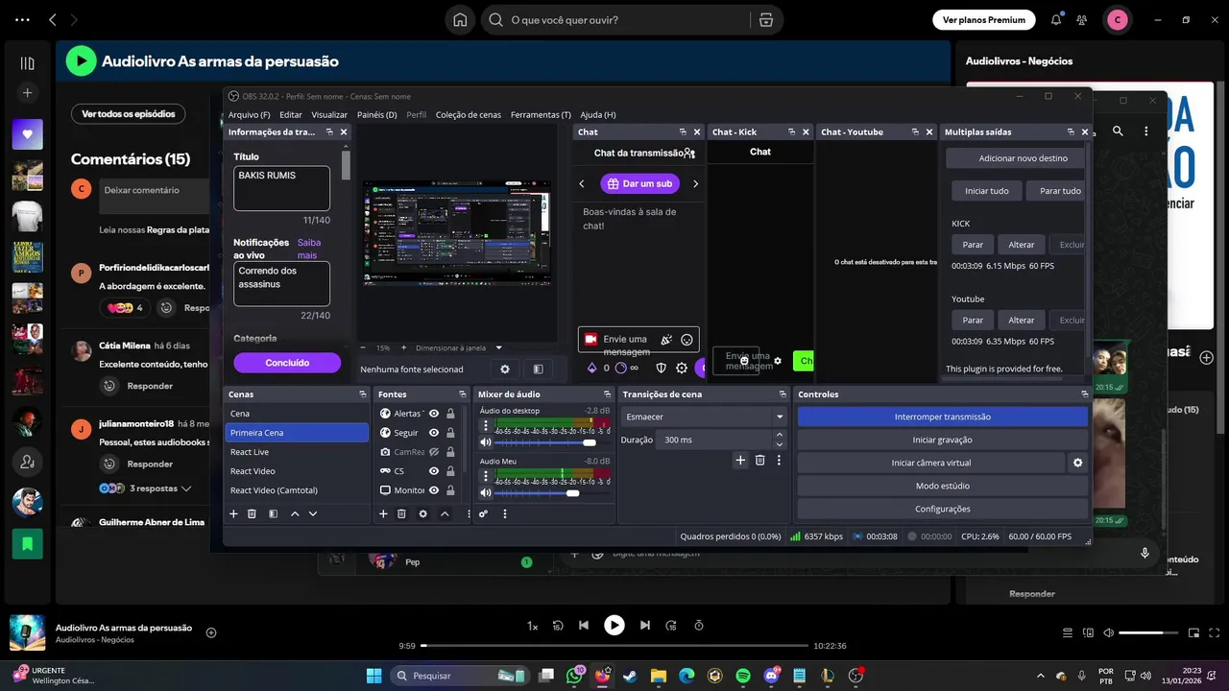Screen dimensions: 1229x691
Task: Open scene filters icon in Cenas panel
Action: (x=273, y=514)
